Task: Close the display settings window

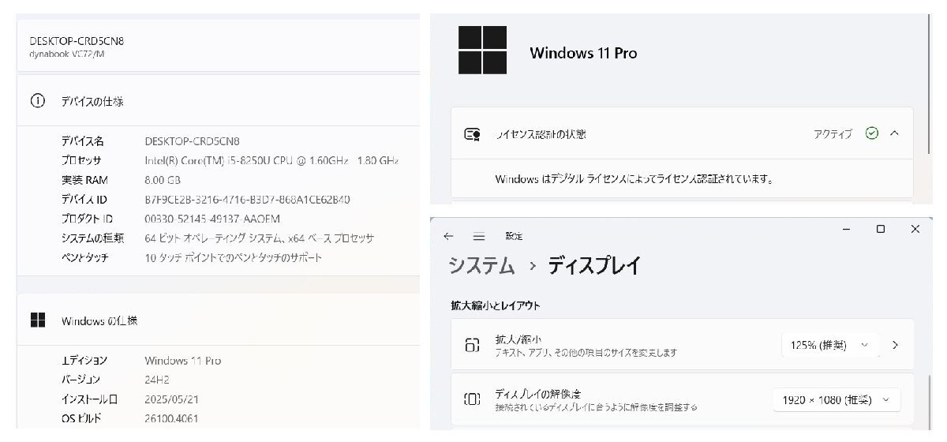Action: pos(915,229)
